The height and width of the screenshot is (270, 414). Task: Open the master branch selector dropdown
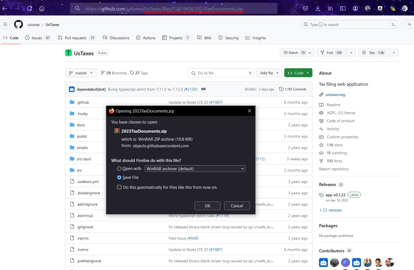click(81, 73)
